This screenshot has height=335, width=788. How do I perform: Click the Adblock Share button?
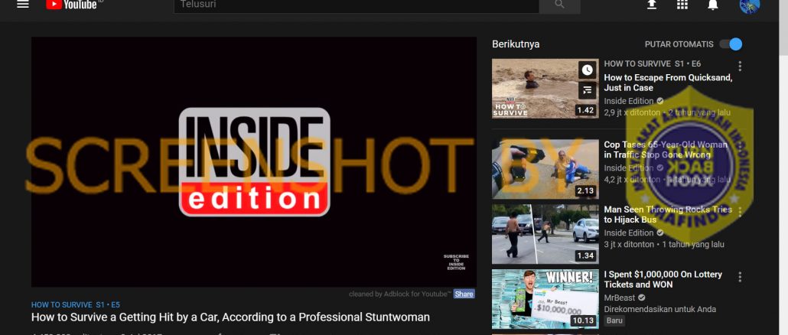[464, 294]
